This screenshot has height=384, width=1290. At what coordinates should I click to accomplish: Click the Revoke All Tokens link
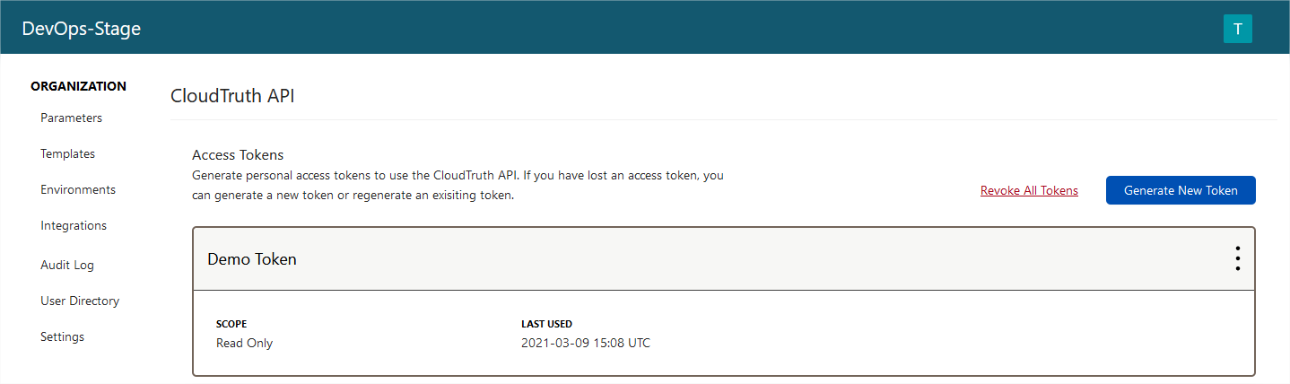(1029, 190)
